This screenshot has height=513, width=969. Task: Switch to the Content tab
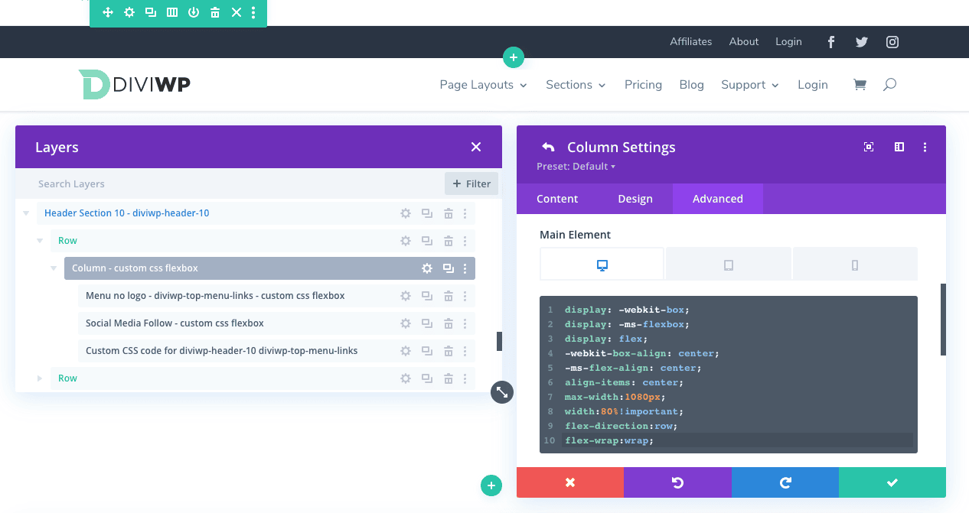[557, 199]
